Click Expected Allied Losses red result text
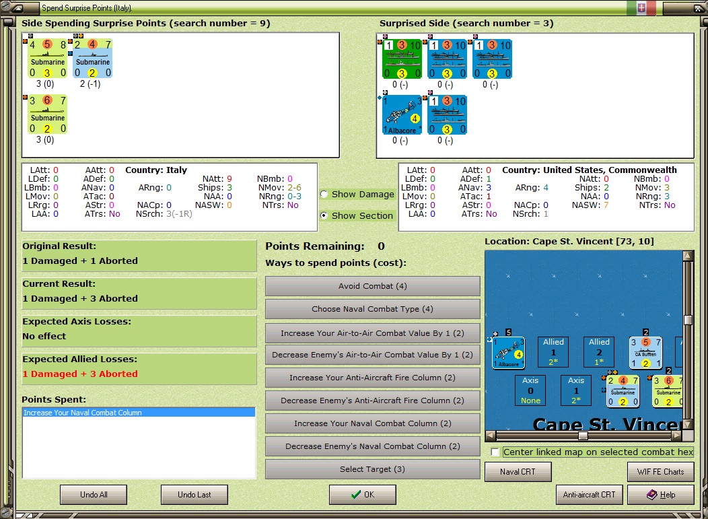The width and height of the screenshot is (708, 519). pos(80,374)
